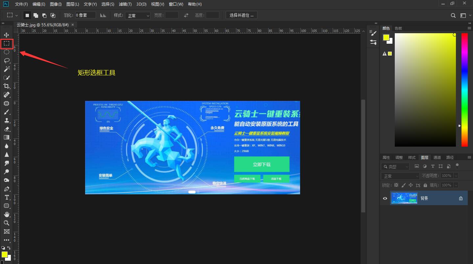Select the Magic Wand tool
The height and width of the screenshot is (264, 473).
[x=6, y=69]
